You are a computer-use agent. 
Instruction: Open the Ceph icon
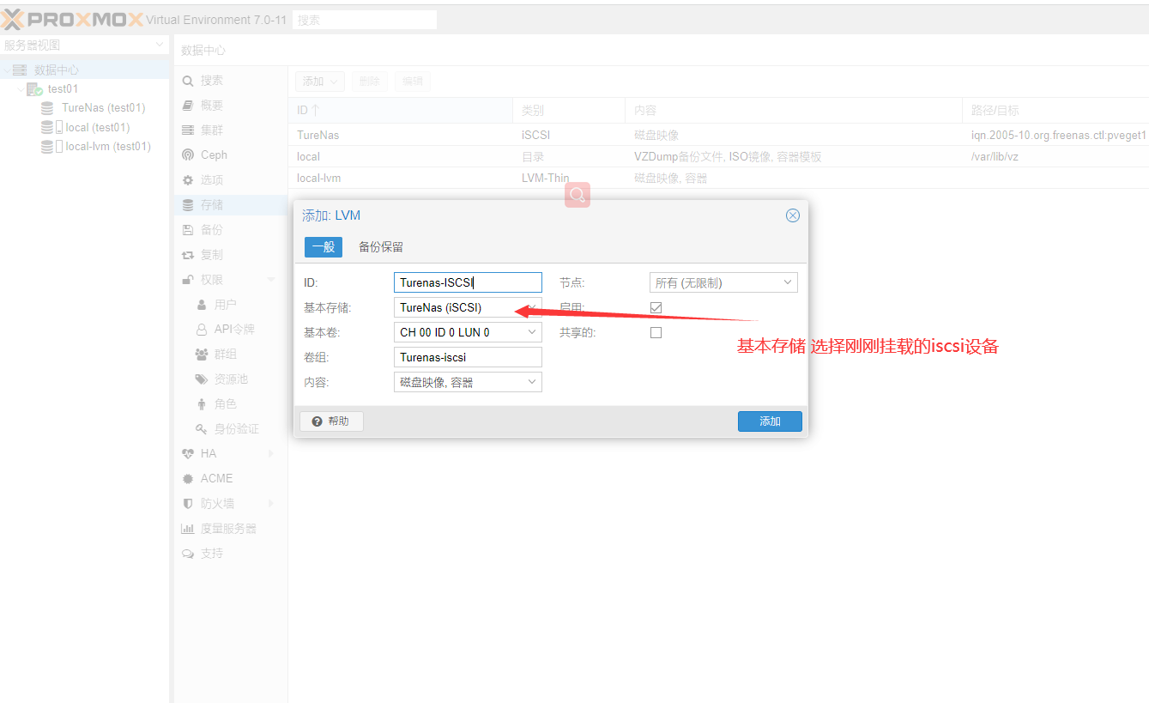point(188,155)
